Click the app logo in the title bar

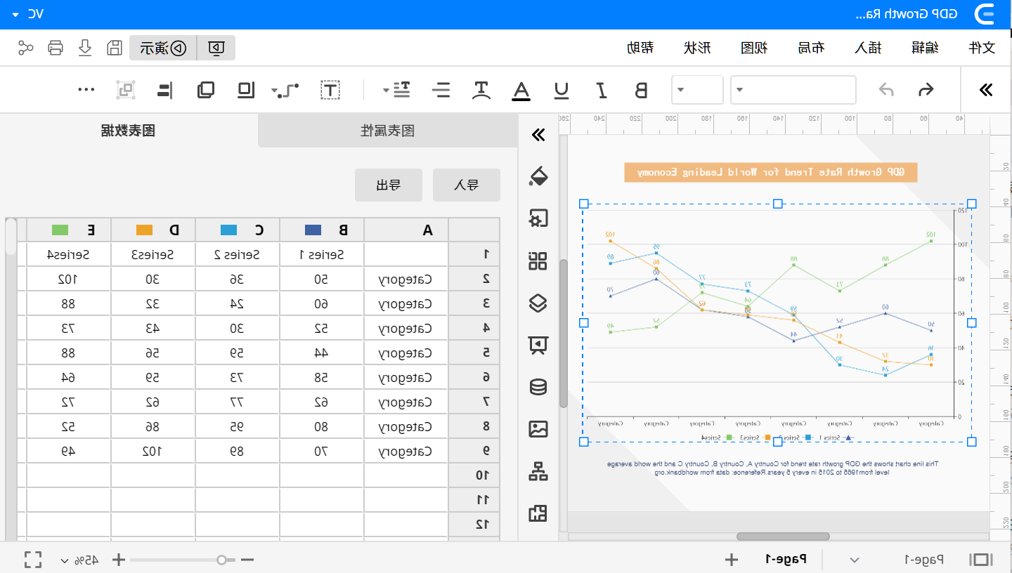(x=985, y=14)
